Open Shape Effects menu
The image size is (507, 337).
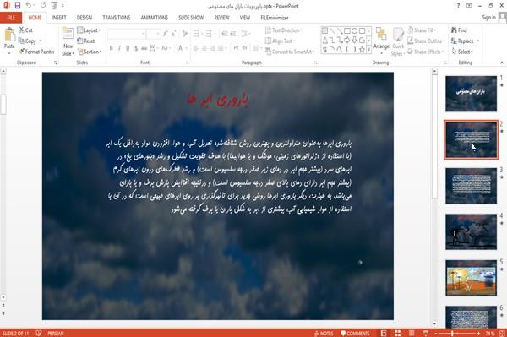[x=425, y=52]
